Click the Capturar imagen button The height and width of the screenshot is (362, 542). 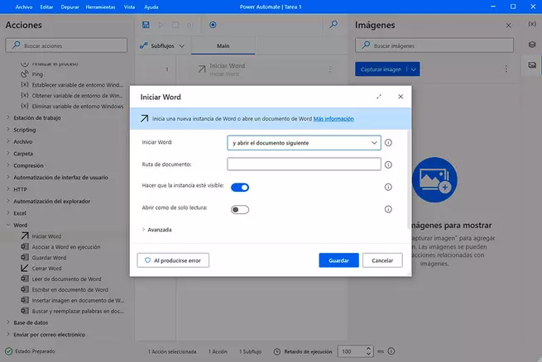pos(381,69)
